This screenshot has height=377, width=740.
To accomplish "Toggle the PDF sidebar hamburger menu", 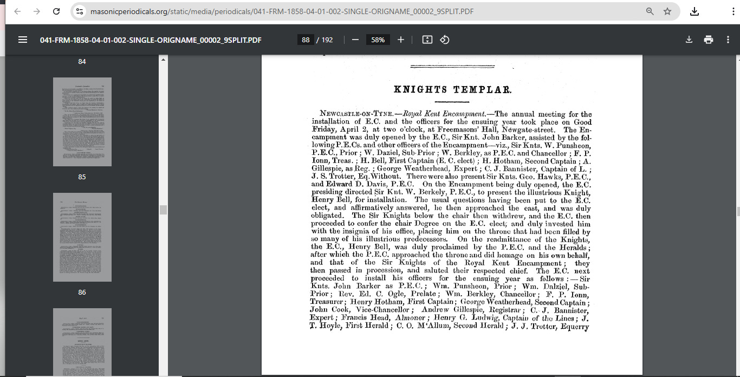I will point(23,40).
